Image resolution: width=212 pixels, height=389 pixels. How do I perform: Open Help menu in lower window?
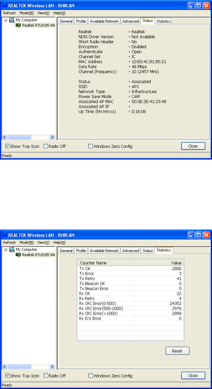click(x=59, y=242)
